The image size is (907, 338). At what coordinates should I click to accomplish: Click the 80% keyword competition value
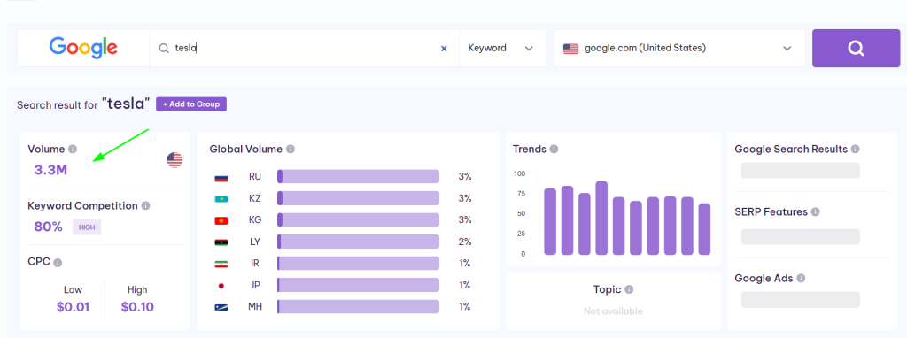[49, 227]
